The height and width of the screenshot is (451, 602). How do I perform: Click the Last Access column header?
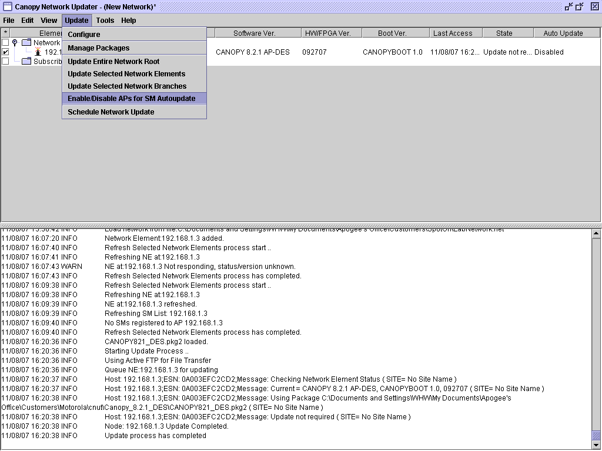[x=453, y=33]
